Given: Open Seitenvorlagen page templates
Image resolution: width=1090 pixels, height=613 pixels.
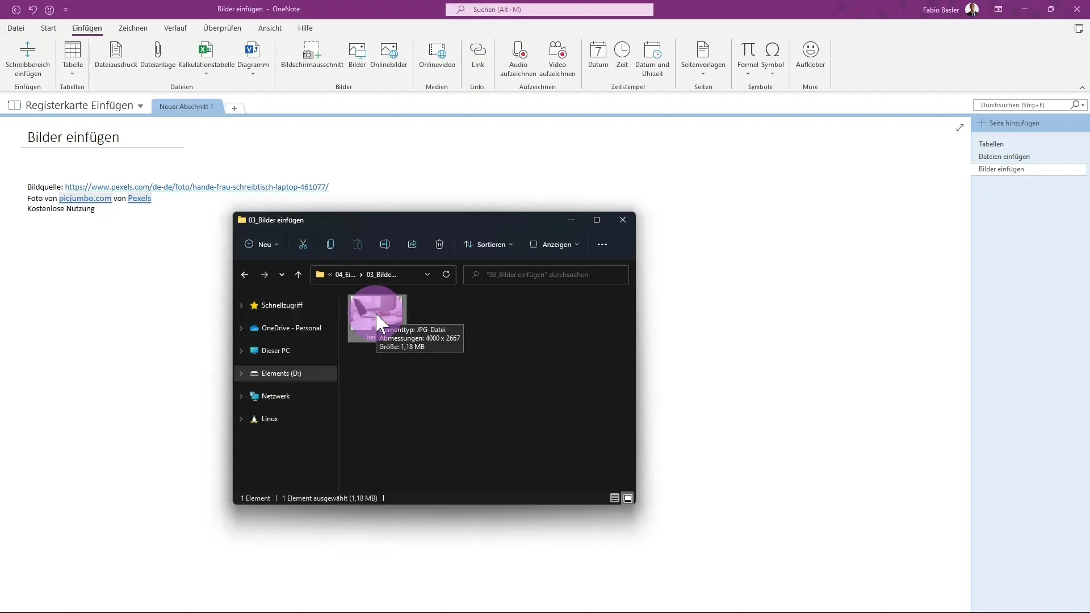Looking at the screenshot, I should [x=703, y=59].
